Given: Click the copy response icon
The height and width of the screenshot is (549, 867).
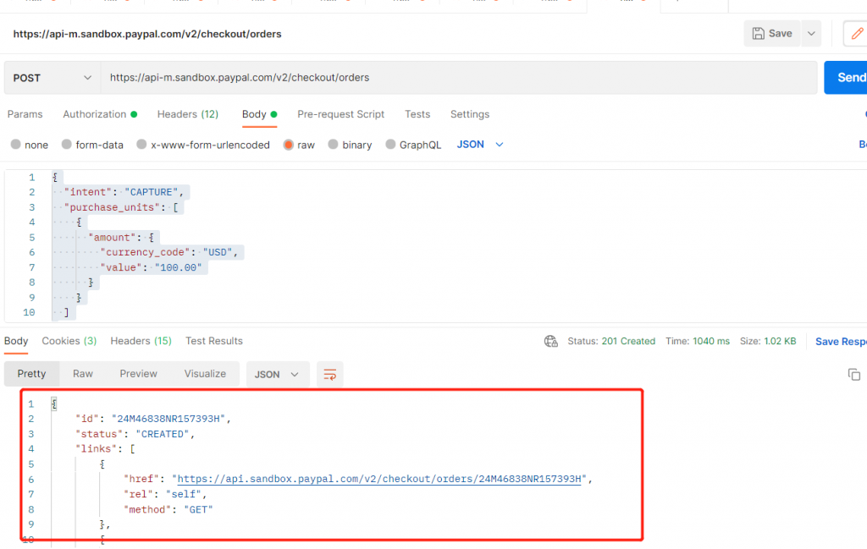Looking at the screenshot, I should point(853,375).
